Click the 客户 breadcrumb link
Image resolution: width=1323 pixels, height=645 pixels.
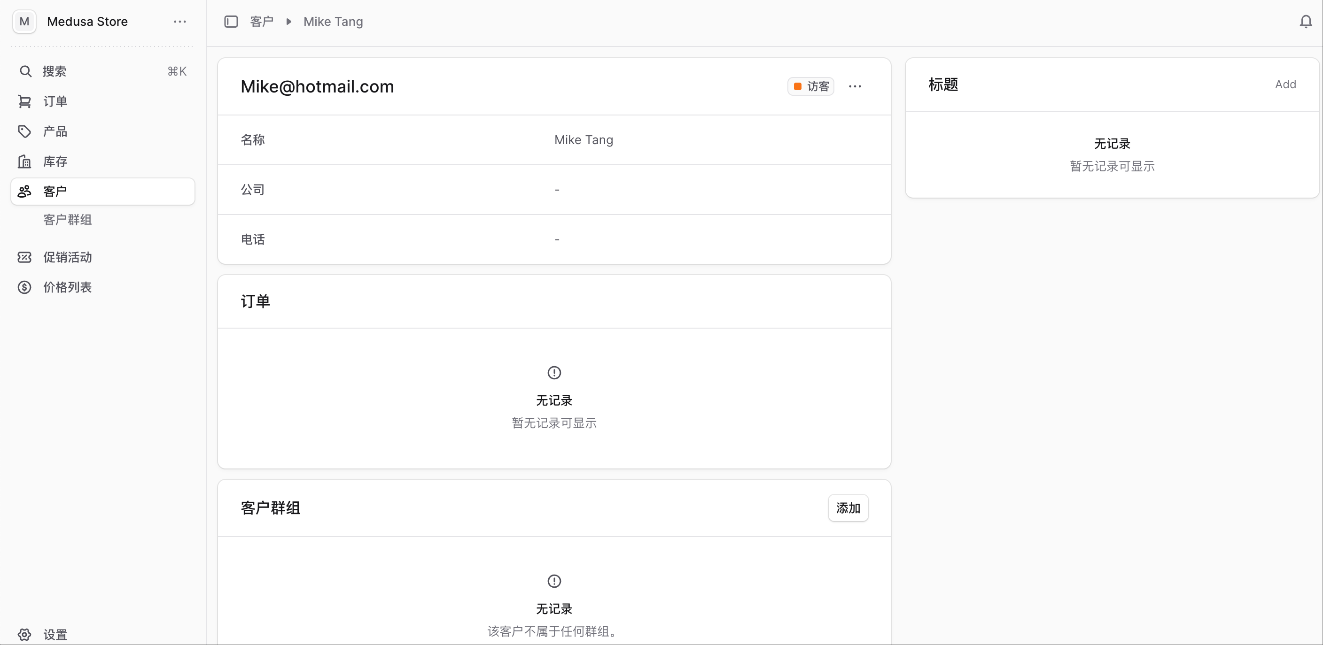click(261, 22)
